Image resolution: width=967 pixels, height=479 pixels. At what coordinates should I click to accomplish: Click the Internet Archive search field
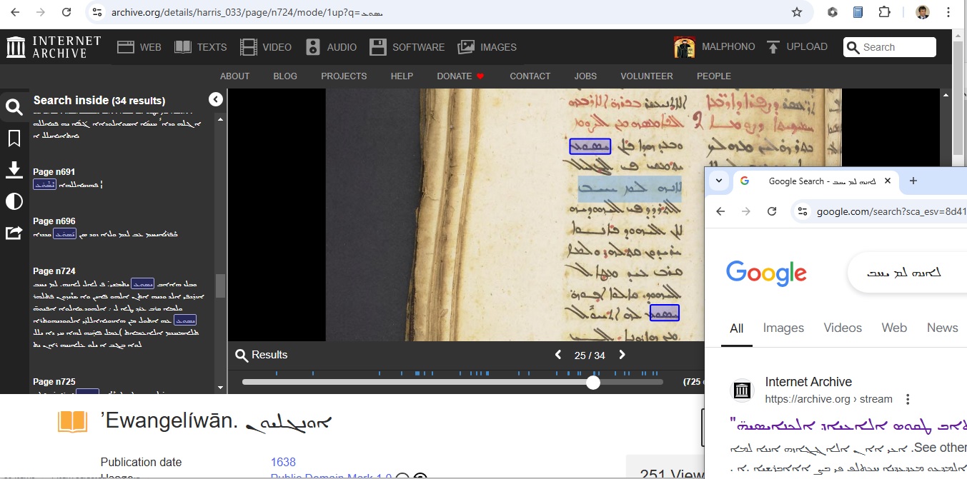pos(890,47)
